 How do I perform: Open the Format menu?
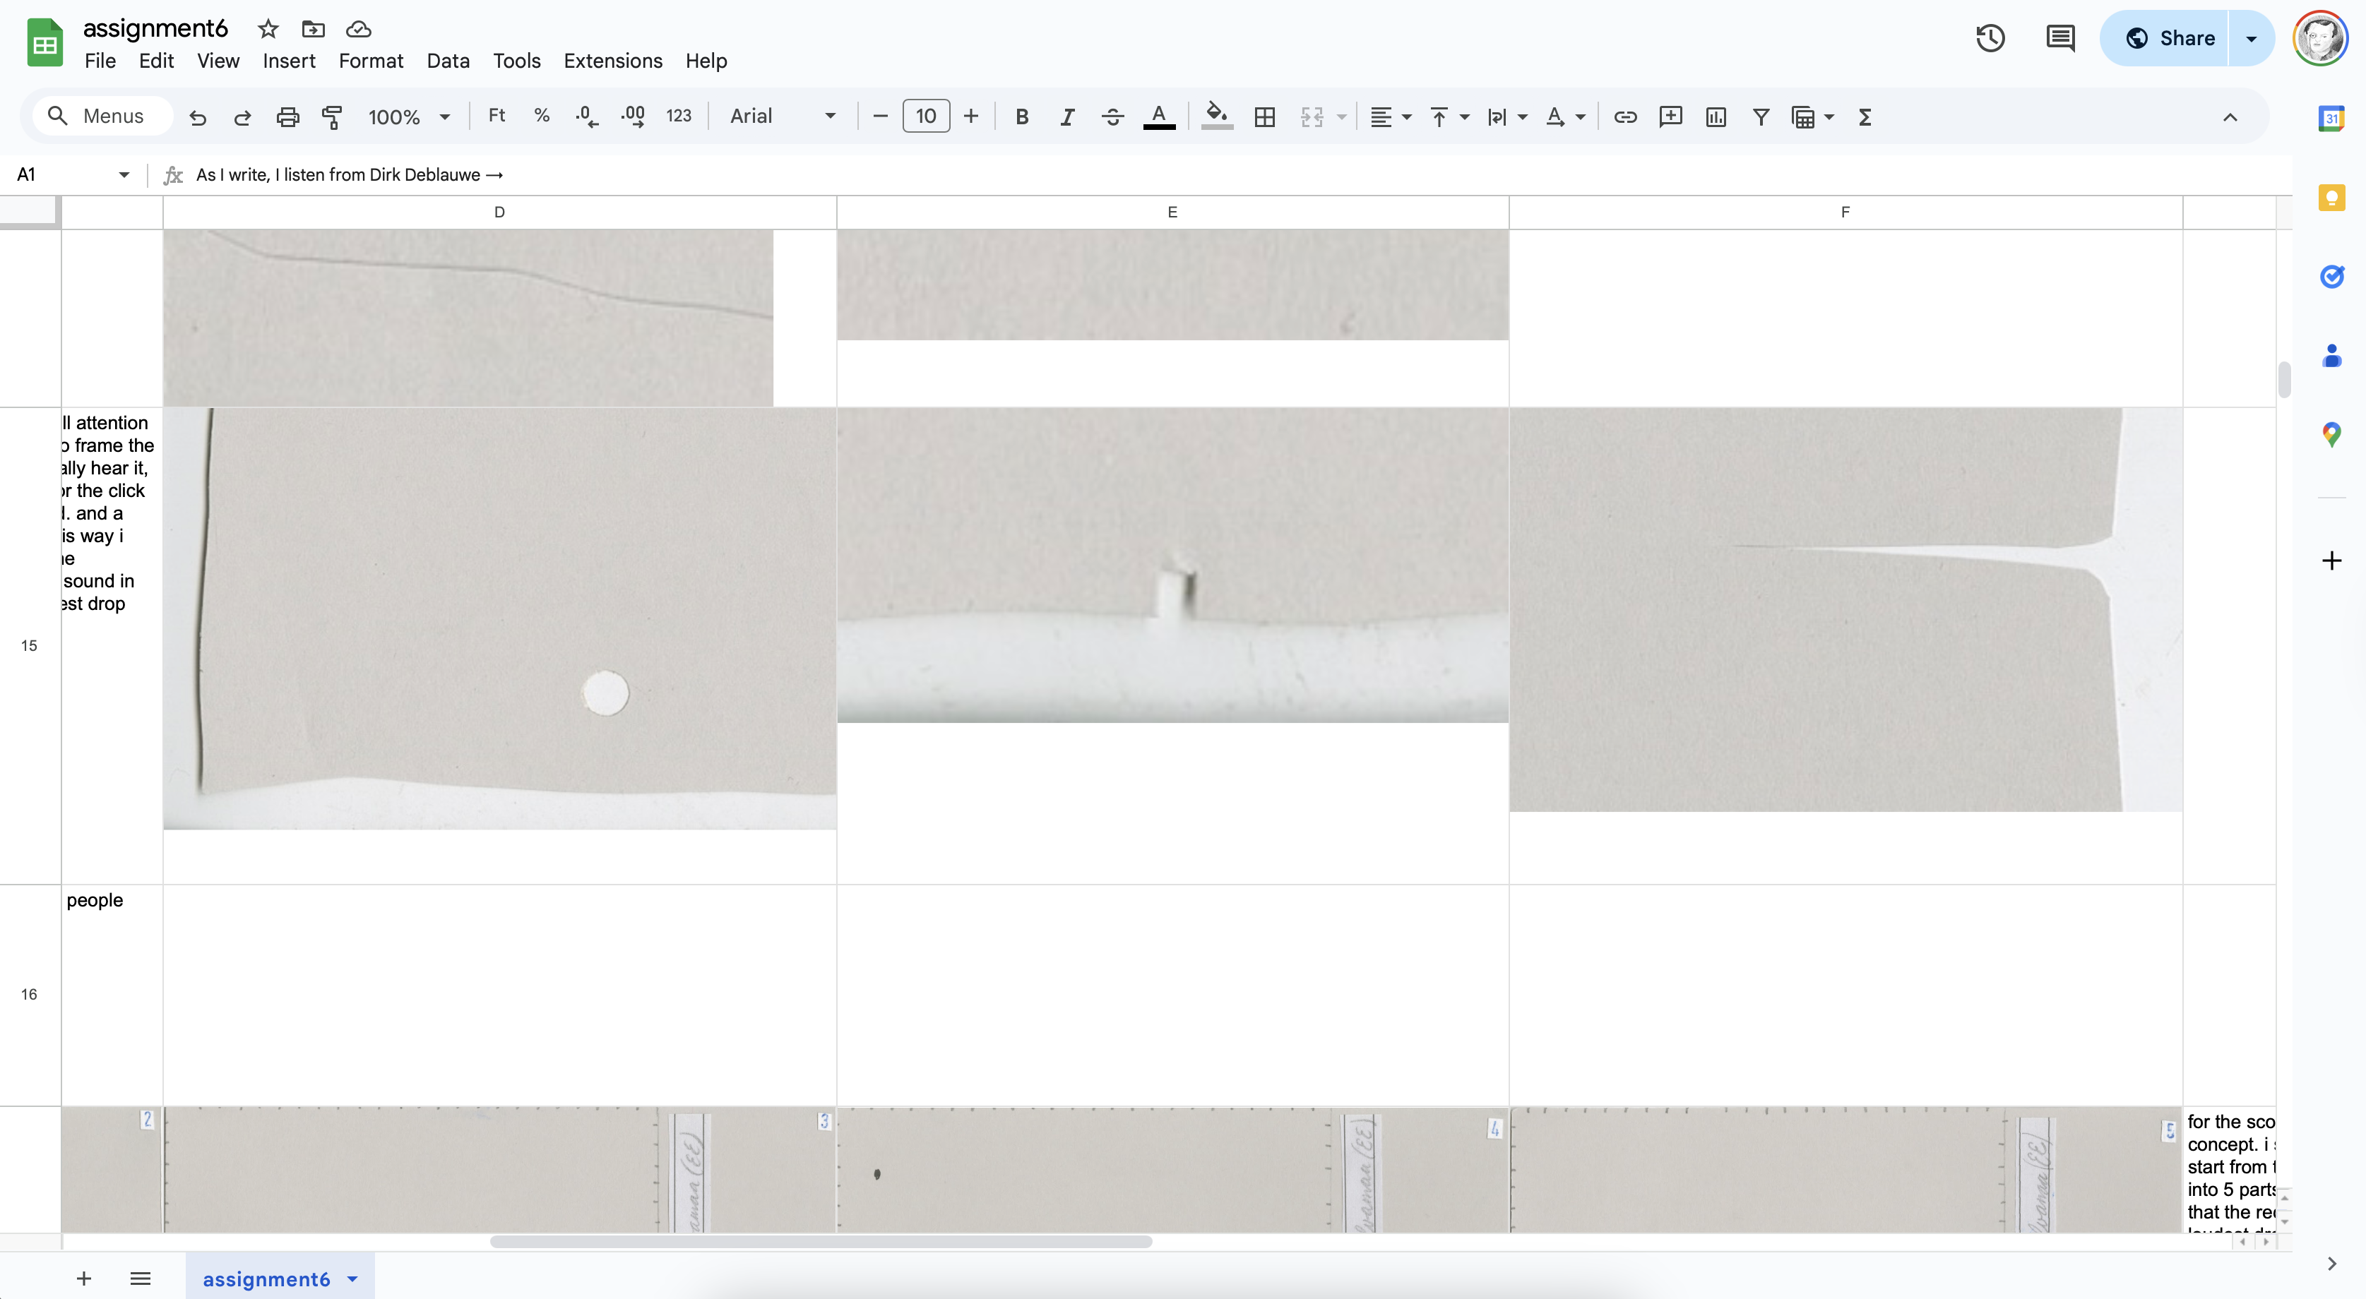pos(370,61)
